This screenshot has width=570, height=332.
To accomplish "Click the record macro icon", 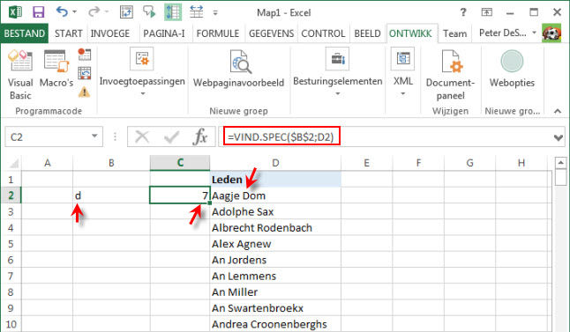I will pos(85,55).
